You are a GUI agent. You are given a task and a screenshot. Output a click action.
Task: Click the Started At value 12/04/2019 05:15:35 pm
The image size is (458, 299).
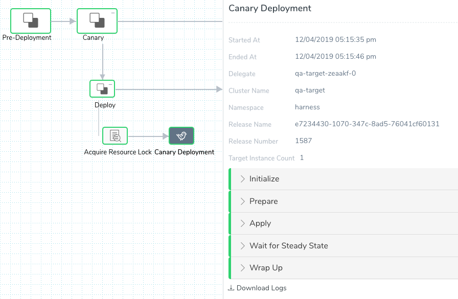(336, 40)
